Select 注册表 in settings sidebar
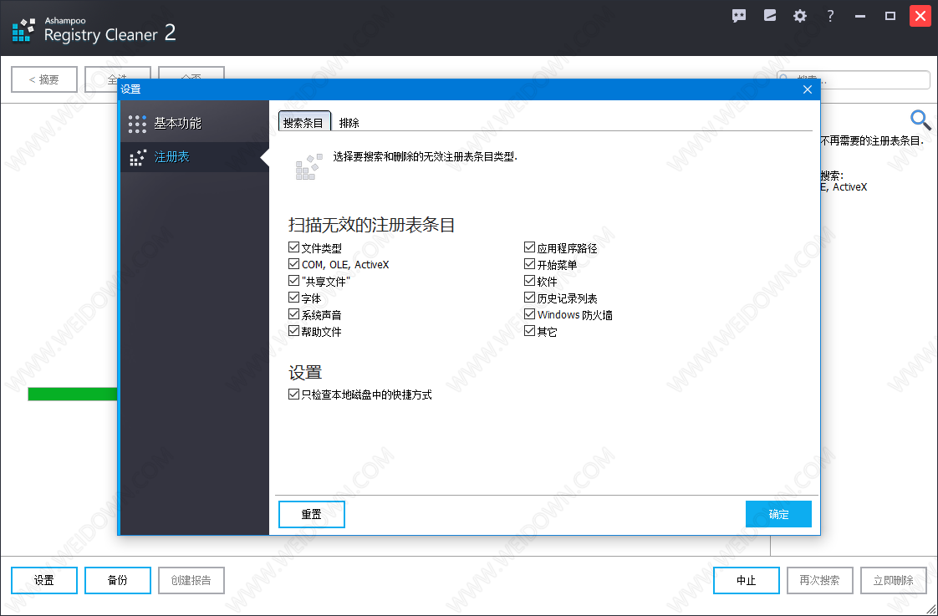The image size is (938, 616). [195, 157]
